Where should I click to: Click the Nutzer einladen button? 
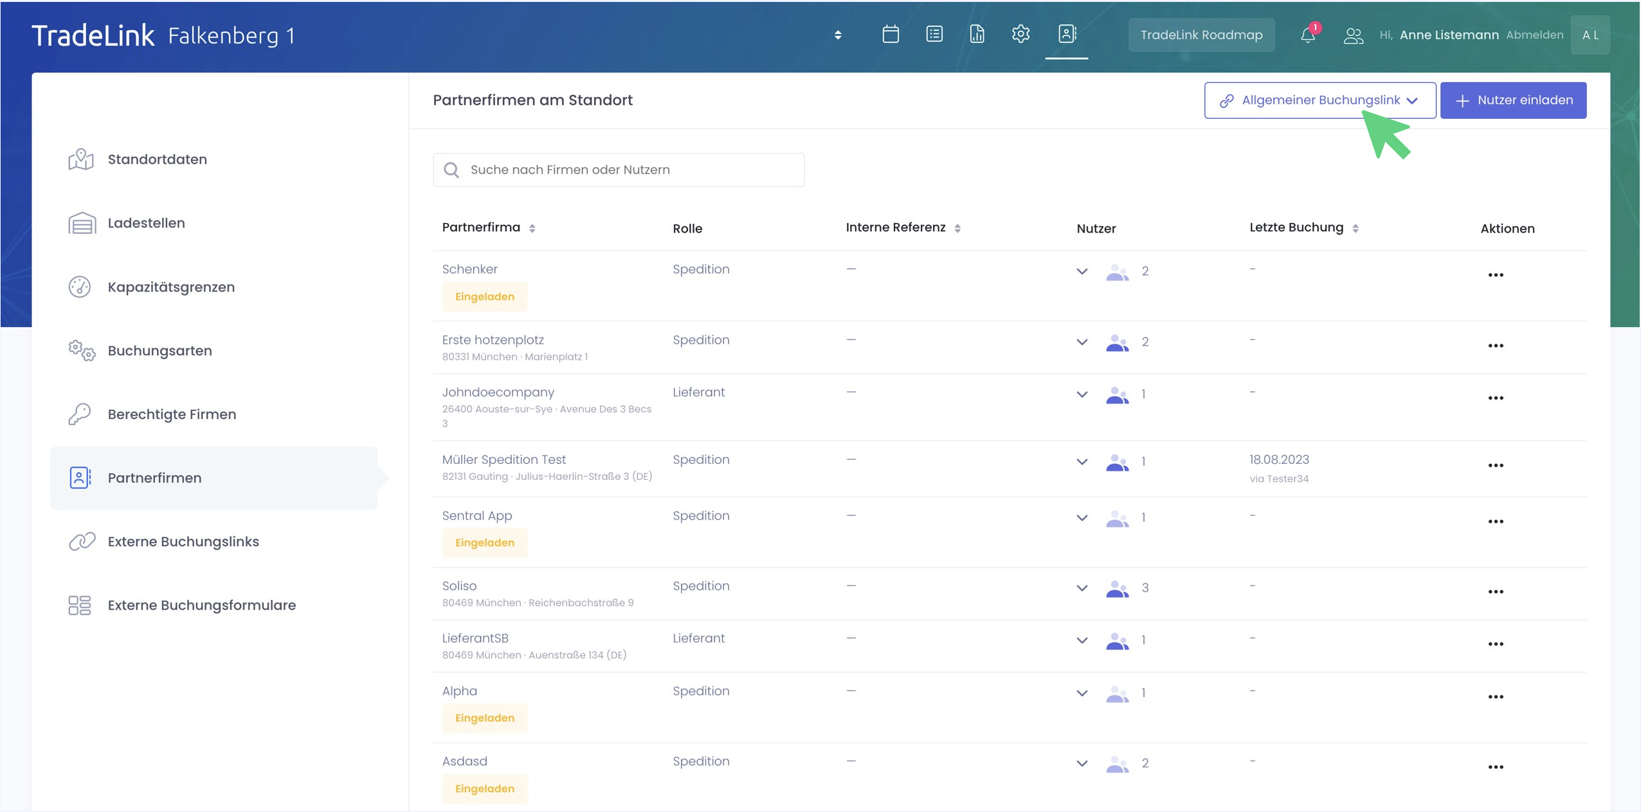click(1512, 100)
